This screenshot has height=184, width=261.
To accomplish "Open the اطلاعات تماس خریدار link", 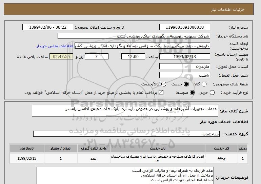I will pos(55,46).
